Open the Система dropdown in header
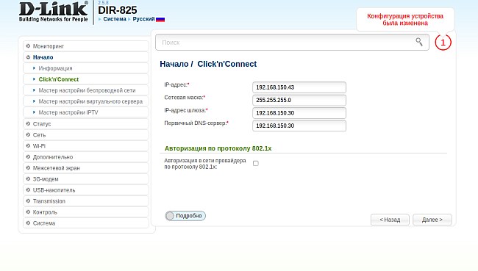This screenshot has height=271, width=478. pos(115,19)
